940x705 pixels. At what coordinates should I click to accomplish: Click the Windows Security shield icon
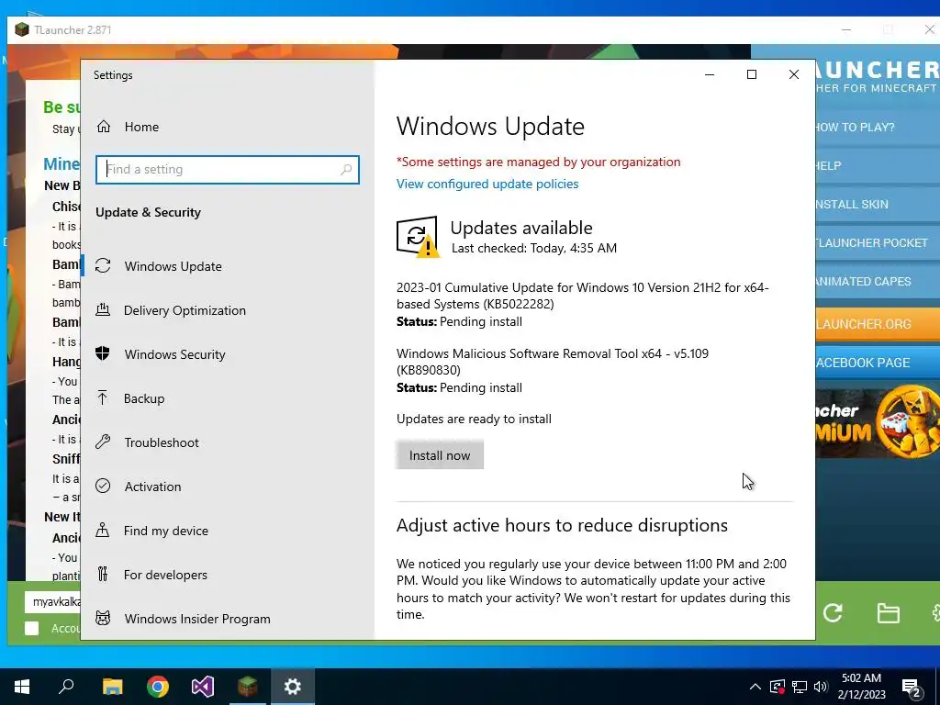(103, 353)
